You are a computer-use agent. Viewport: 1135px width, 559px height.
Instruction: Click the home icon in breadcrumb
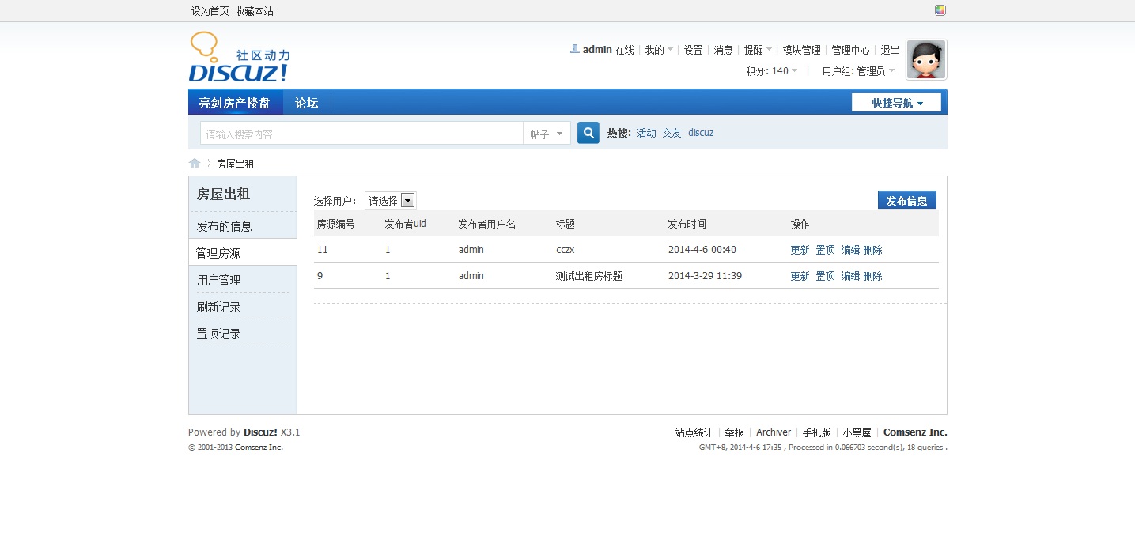(195, 164)
